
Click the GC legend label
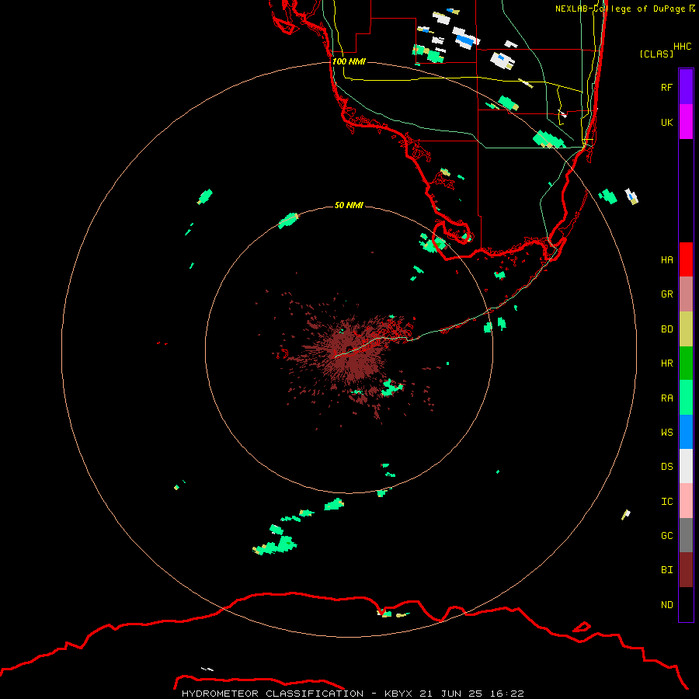(x=666, y=536)
